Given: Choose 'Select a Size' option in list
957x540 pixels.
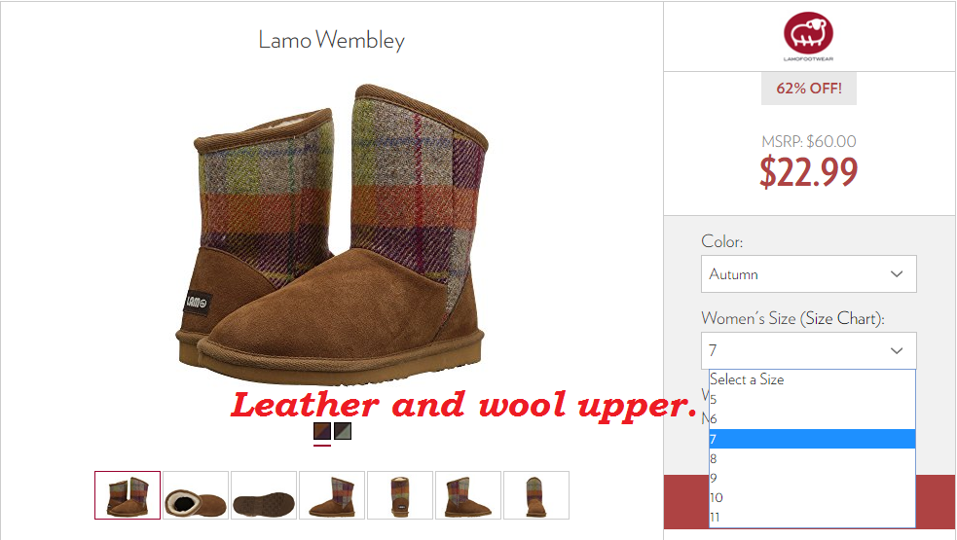Looking at the screenshot, I should [x=812, y=379].
